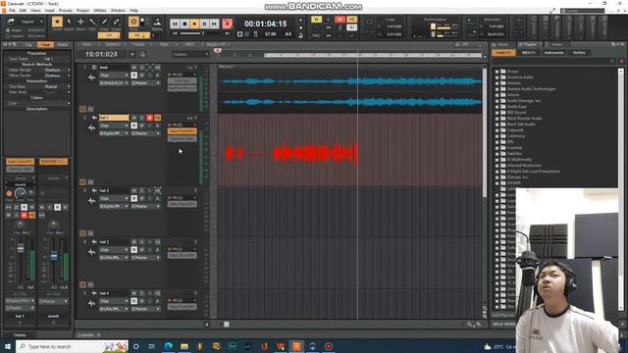Select the Select tool arrow
628x353 pixels.
69,22
